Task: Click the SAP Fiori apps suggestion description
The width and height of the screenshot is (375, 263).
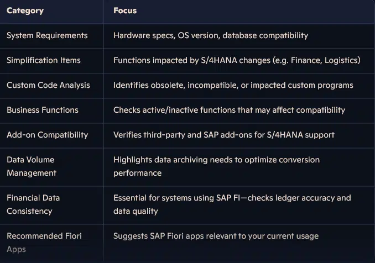Action: pos(216,236)
